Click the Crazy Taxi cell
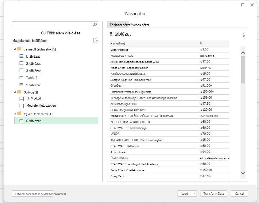Image resolution: width=259 pixels, height=203 pixels. [154, 176]
